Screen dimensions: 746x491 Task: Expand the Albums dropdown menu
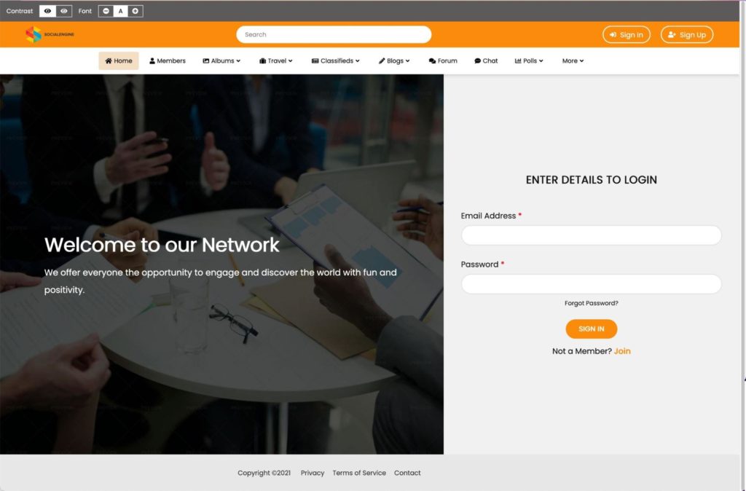[221, 61]
